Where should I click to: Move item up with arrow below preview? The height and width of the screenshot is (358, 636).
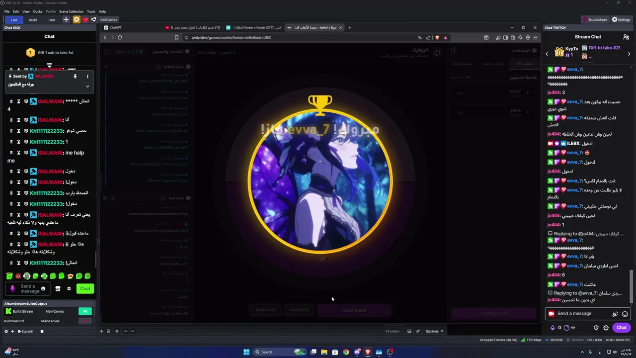[x=125, y=331]
